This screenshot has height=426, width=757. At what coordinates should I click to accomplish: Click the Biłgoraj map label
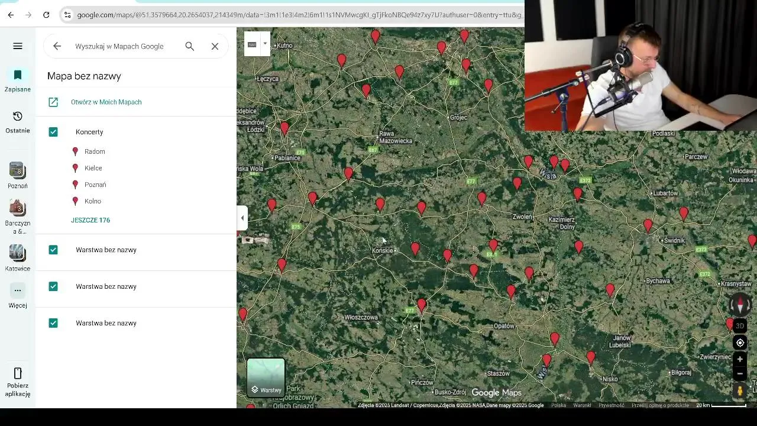(x=682, y=373)
